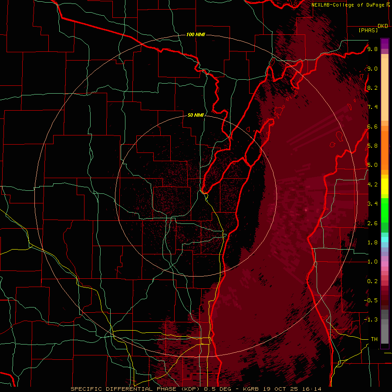Click the 100 NMI range ring label

(196, 34)
